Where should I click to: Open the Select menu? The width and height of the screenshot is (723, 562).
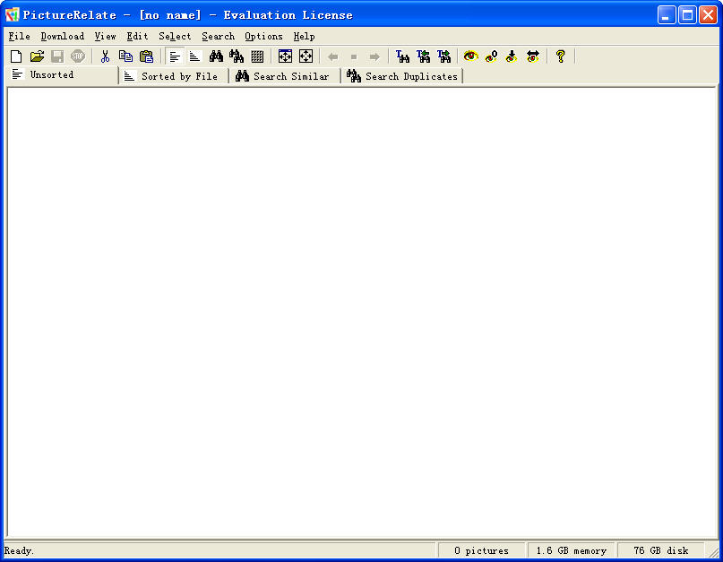[175, 36]
